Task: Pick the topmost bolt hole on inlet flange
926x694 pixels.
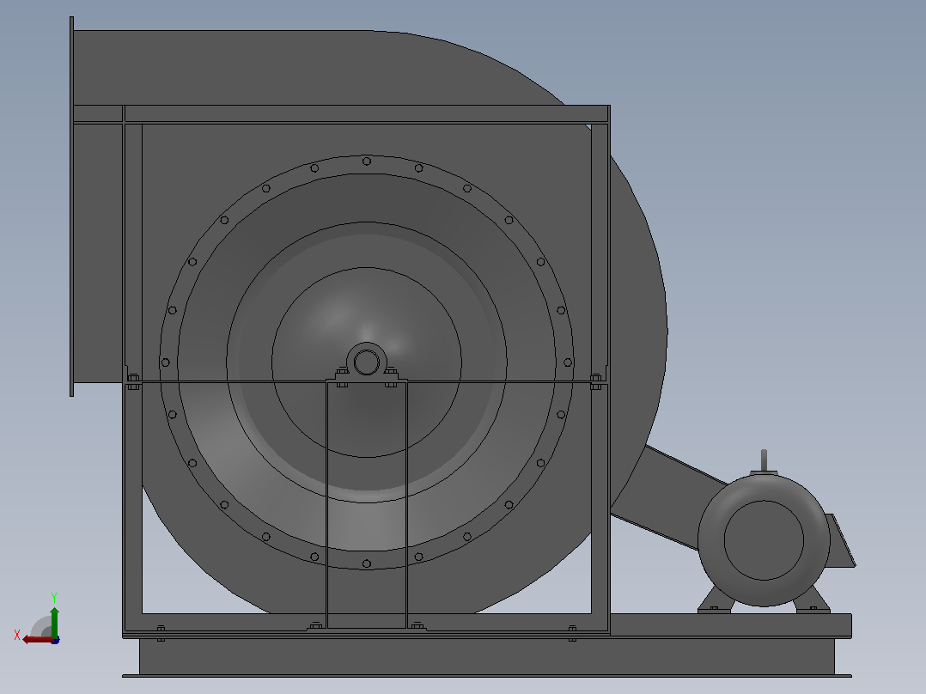Action: pyautogui.click(x=366, y=161)
